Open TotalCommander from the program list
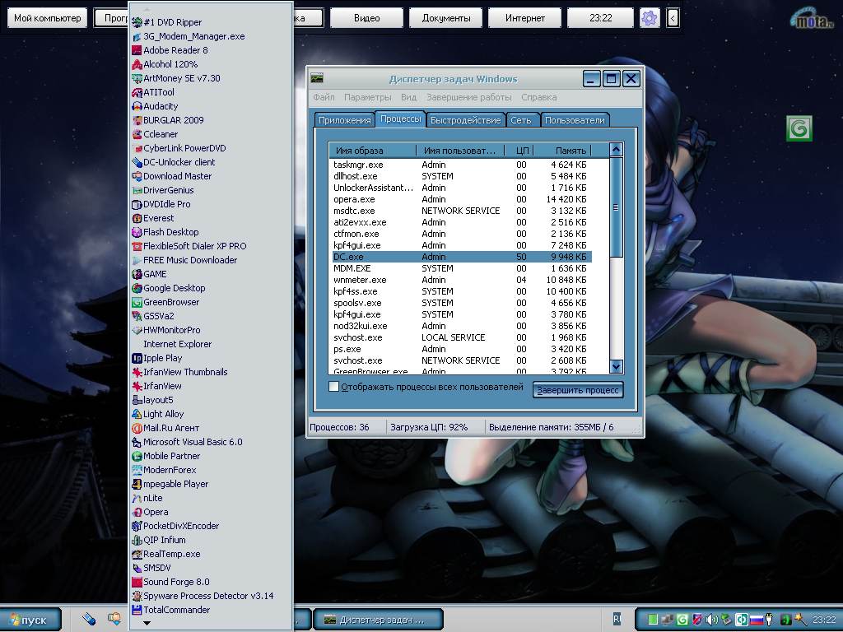The image size is (843, 632). (x=171, y=610)
